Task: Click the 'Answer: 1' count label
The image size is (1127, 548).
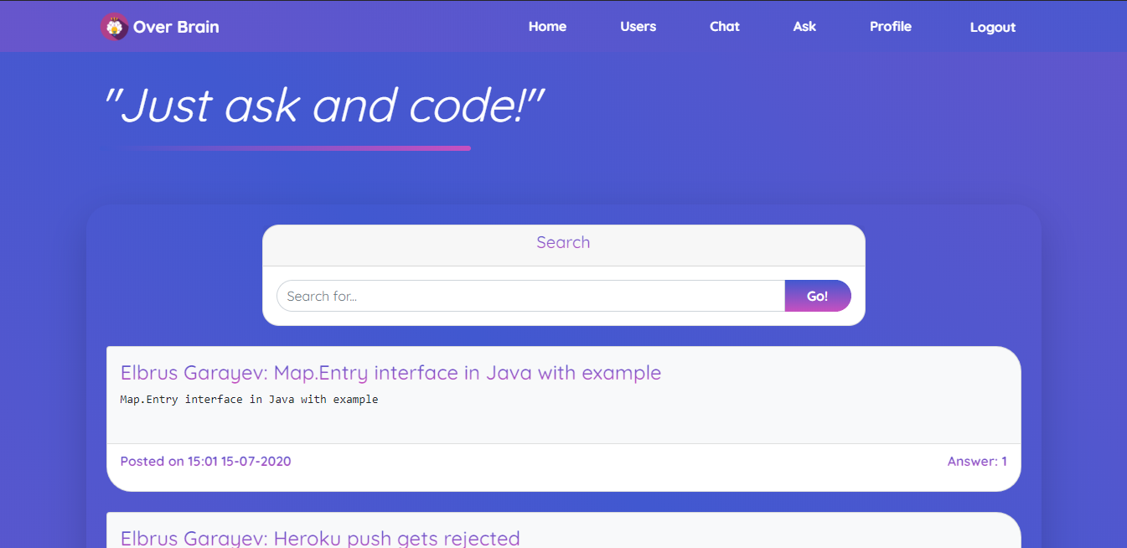Action: (x=977, y=461)
